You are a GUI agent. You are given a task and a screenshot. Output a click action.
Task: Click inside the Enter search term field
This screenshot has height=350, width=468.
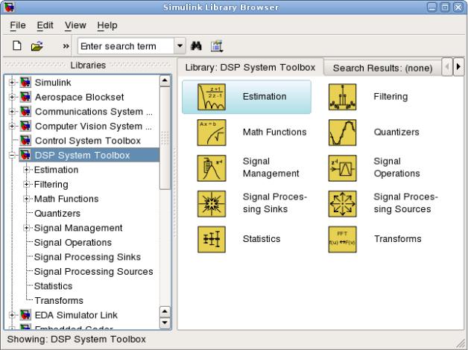(126, 46)
